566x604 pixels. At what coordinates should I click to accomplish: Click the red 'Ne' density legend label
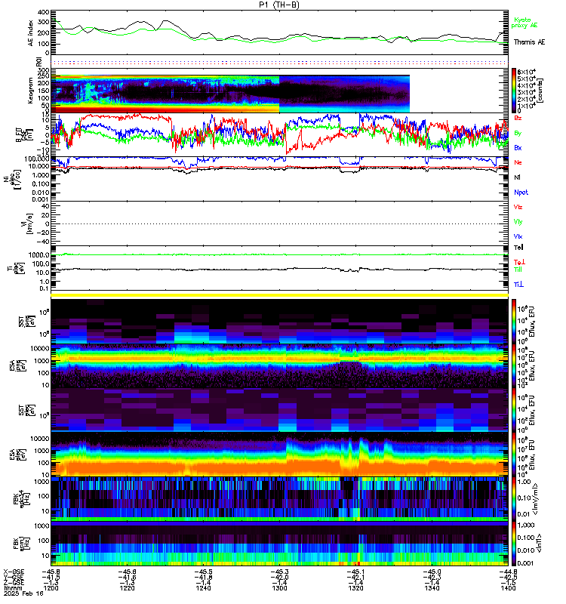tap(518, 162)
